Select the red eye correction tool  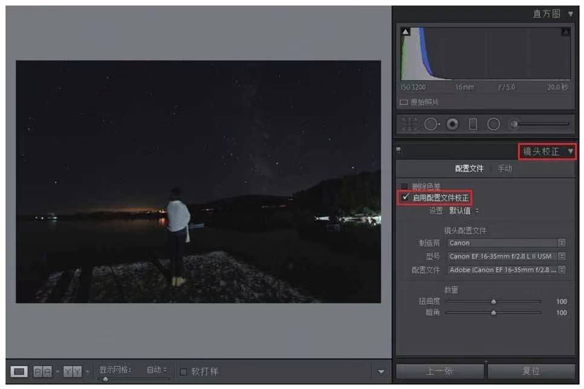453,124
